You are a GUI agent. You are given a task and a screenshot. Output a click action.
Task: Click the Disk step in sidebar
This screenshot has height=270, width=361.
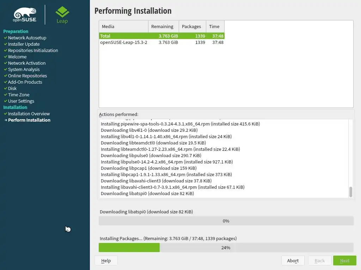pos(12,88)
